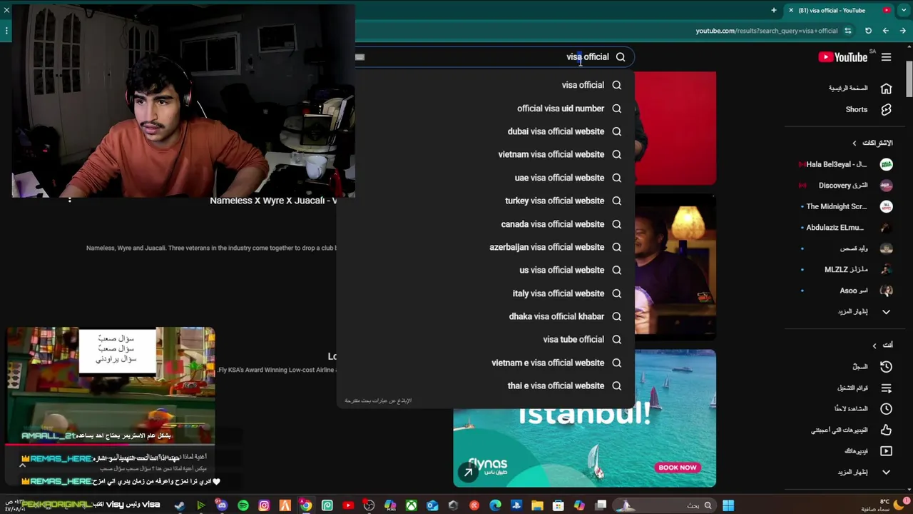The image size is (913, 514).
Task: Open Steam from the taskbar
Action: pyautogui.click(x=179, y=505)
